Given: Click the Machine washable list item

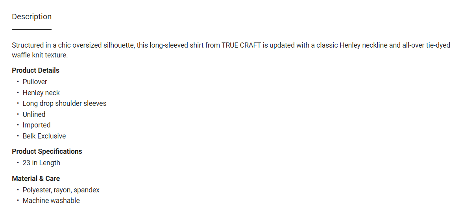Looking at the screenshot, I should 51,201.
